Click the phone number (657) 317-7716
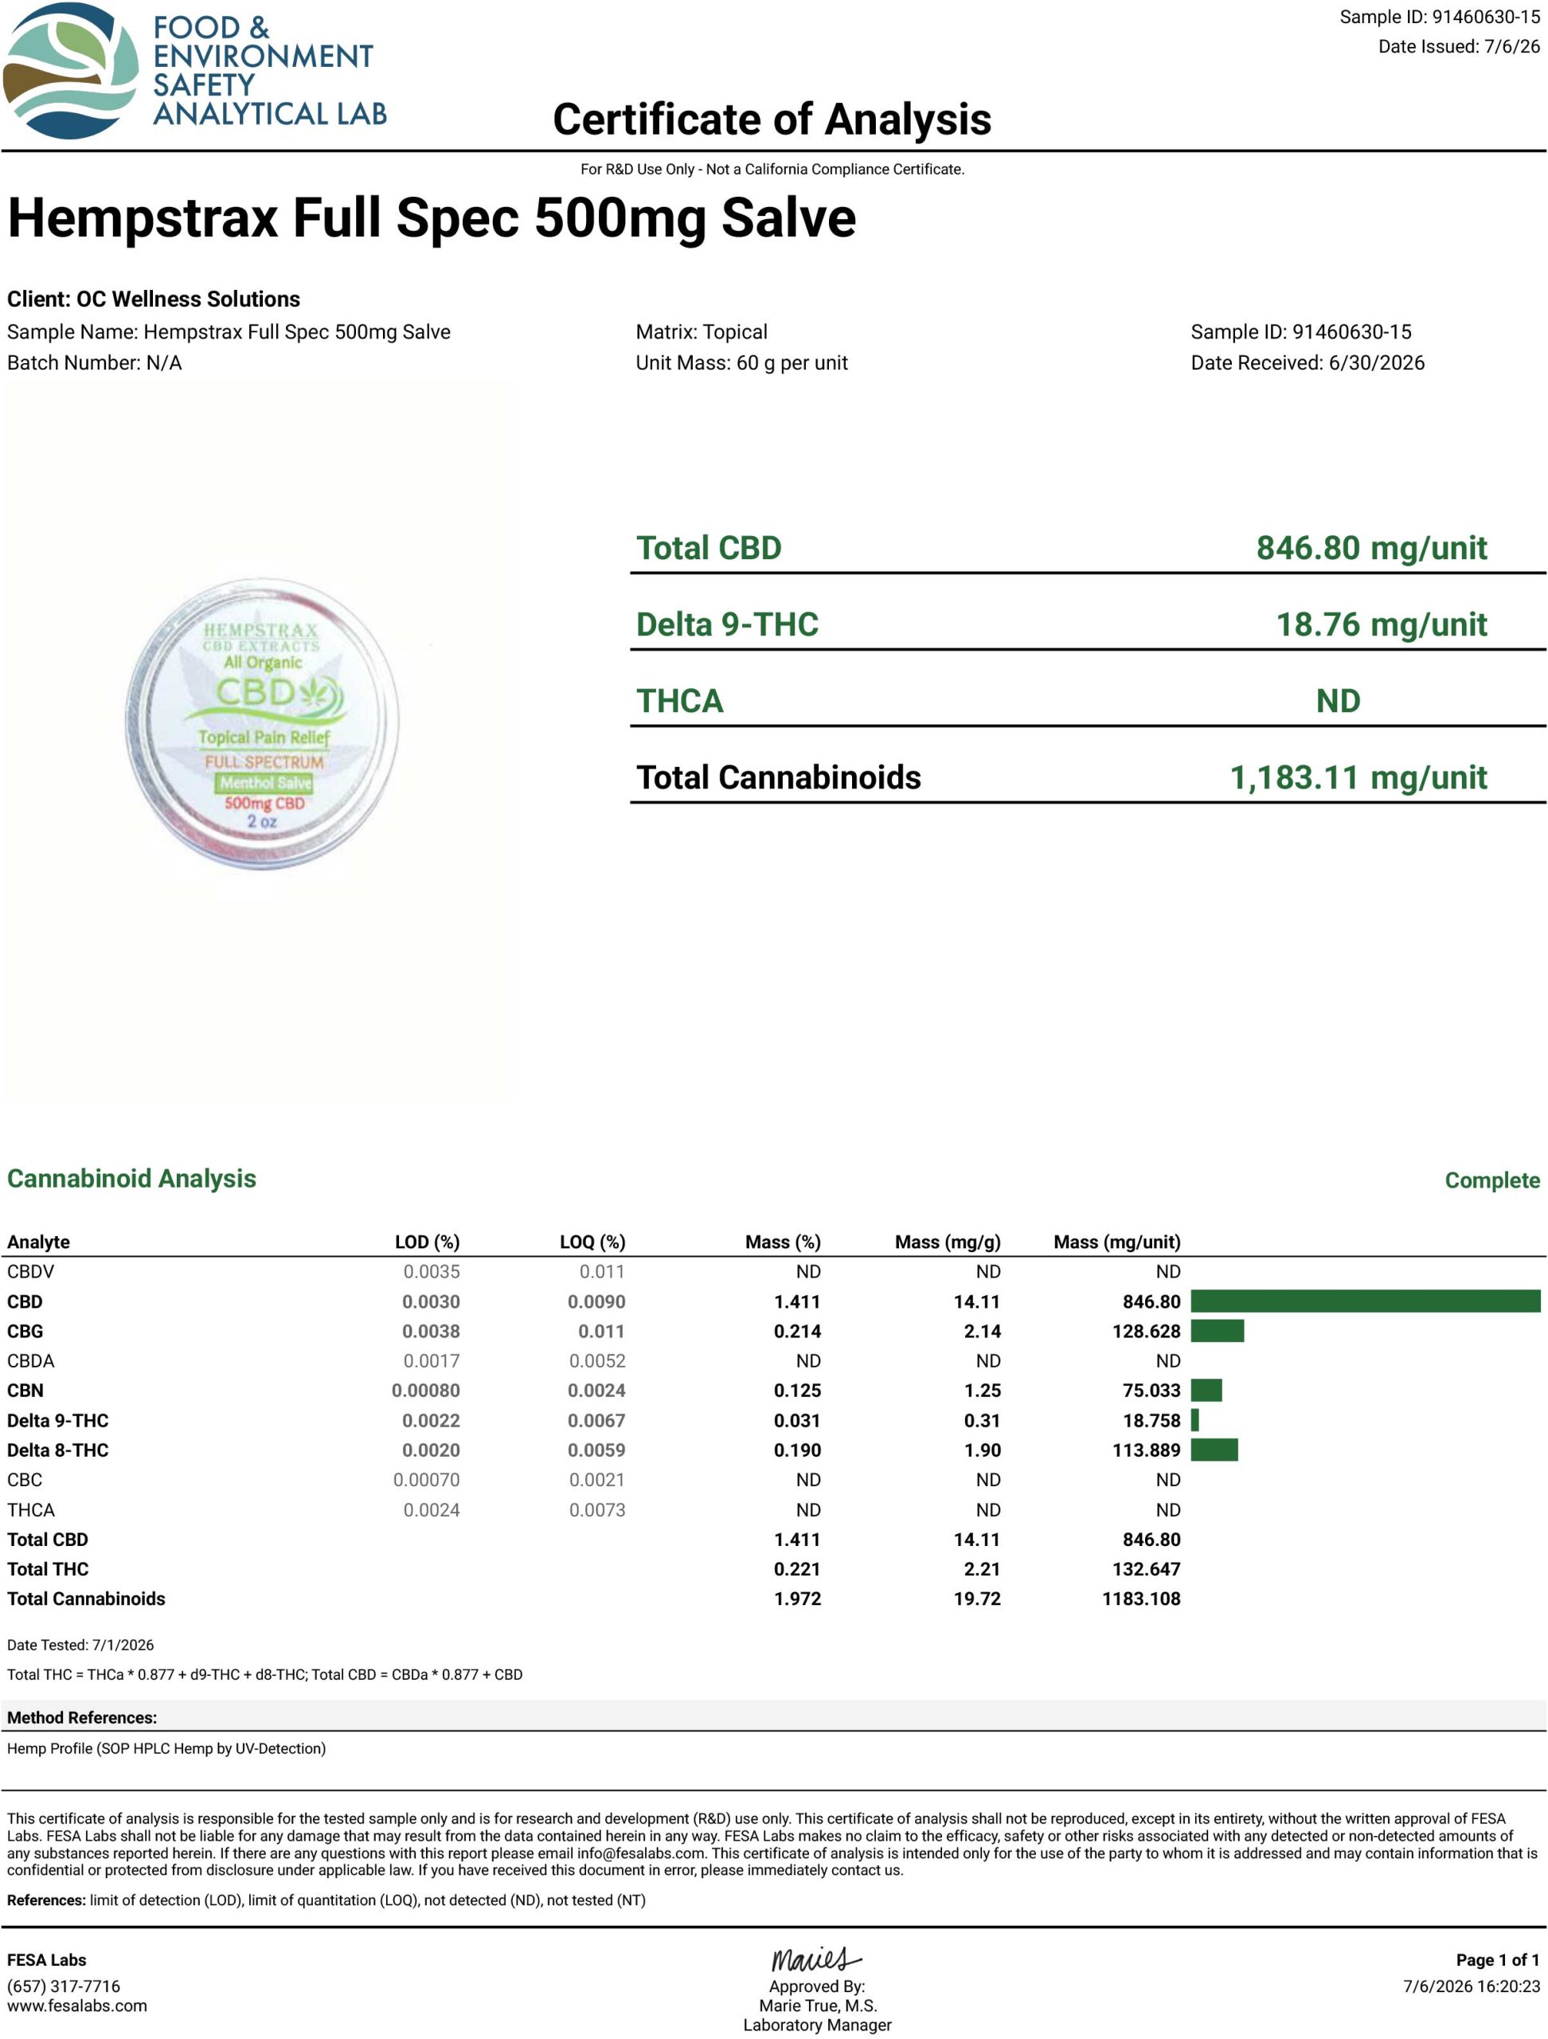This screenshot has width=1548, height=2039. tap(64, 1986)
